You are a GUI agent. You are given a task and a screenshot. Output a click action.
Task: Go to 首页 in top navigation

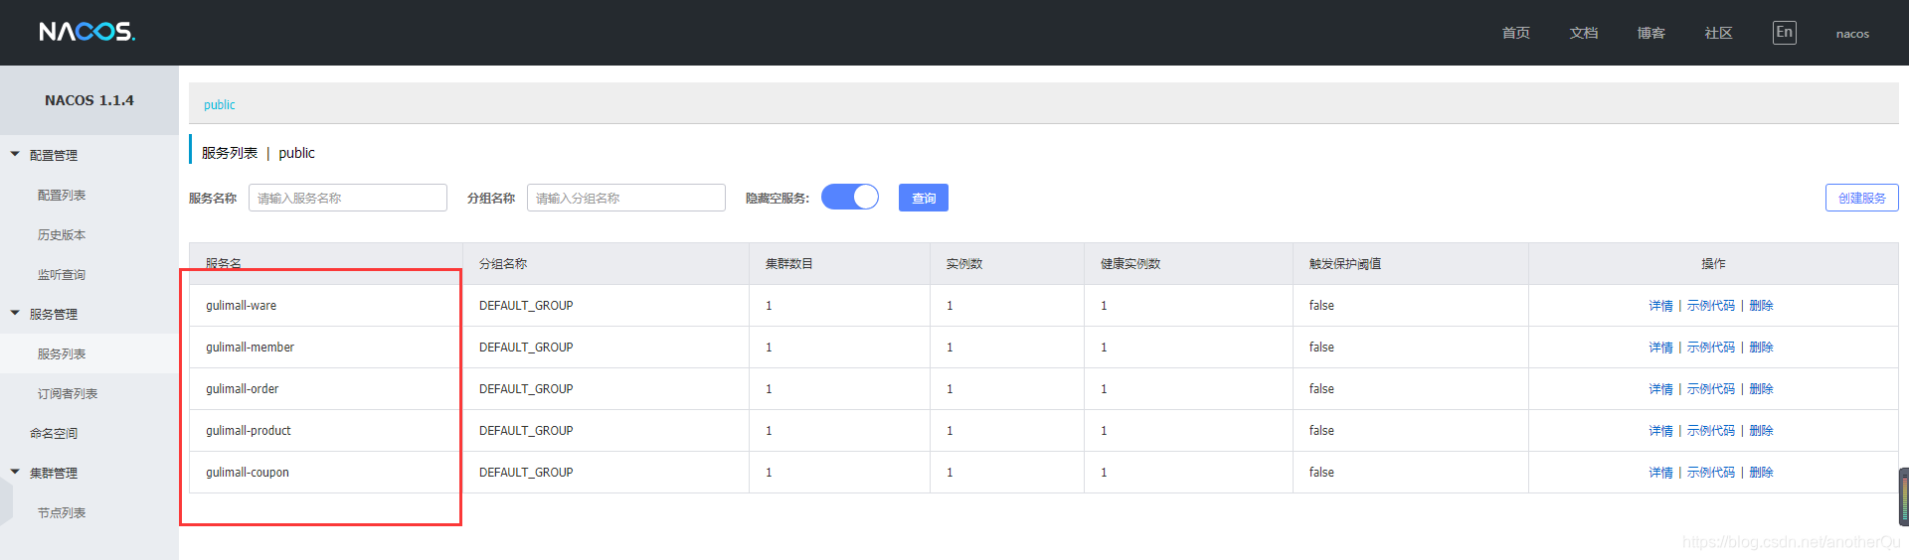[x=1516, y=33]
